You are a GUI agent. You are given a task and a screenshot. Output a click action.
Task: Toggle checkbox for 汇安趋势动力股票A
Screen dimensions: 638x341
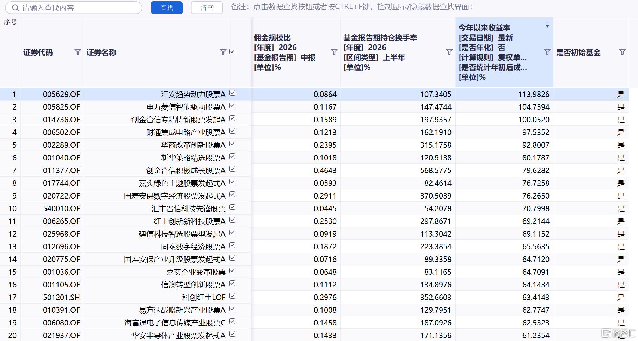tap(232, 93)
